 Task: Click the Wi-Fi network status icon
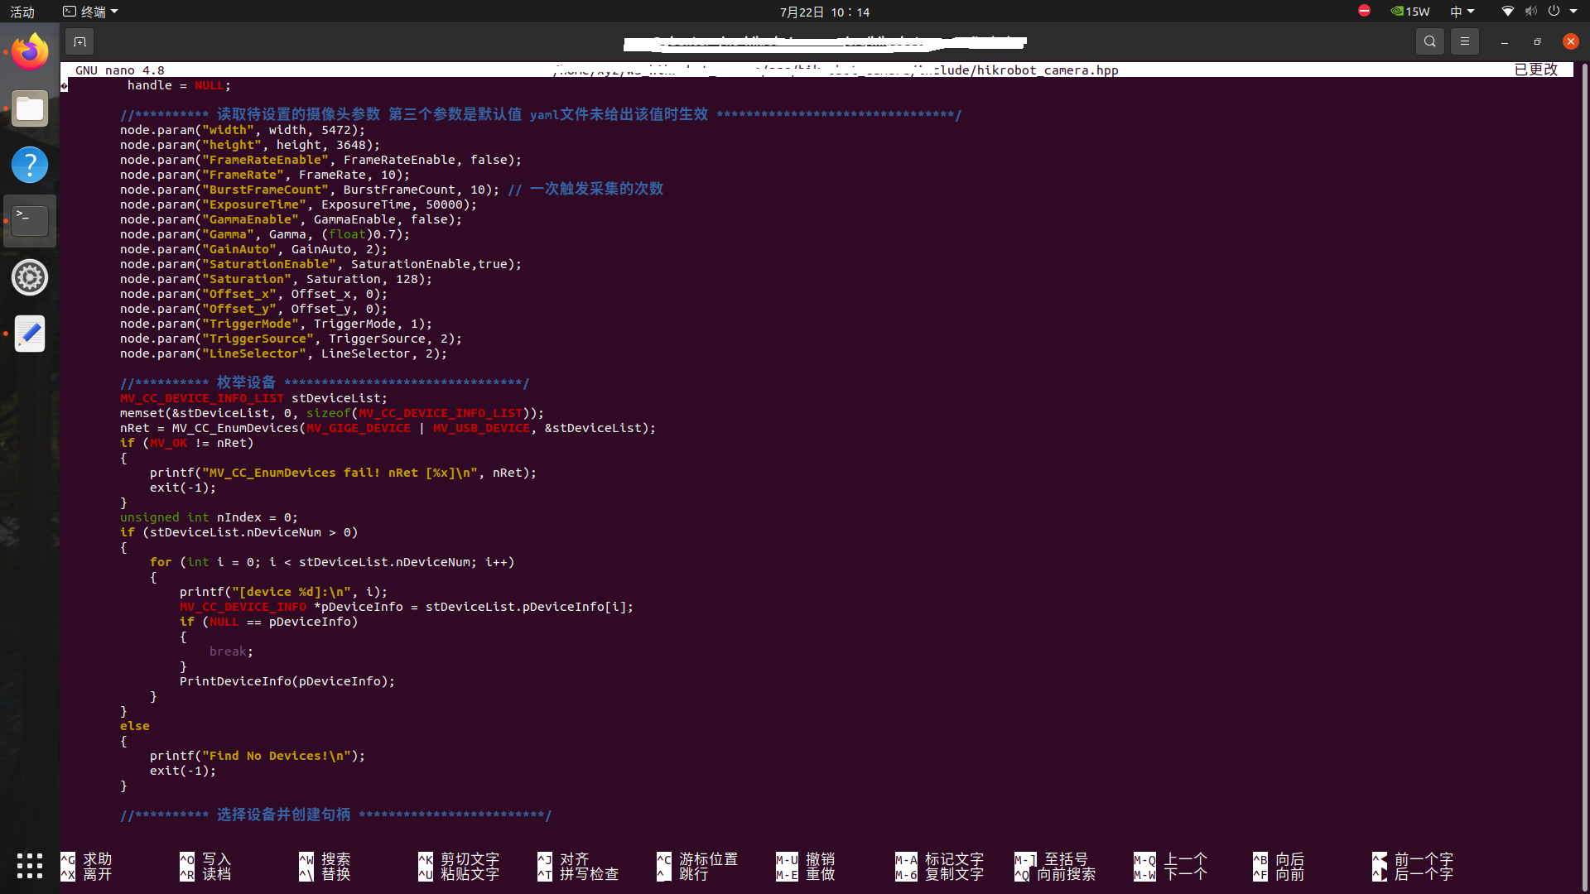(x=1507, y=12)
